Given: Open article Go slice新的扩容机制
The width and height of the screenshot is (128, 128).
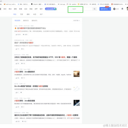Looking at the screenshot, I should (31, 86).
